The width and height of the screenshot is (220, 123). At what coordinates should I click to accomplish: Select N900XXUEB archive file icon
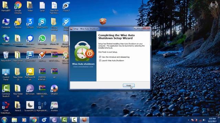(42, 91)
